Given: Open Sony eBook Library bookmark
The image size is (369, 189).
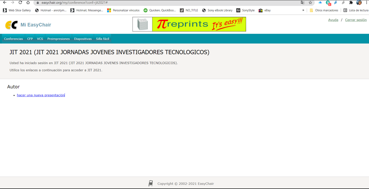Looking at the screenshot, I should click(217, 10).
